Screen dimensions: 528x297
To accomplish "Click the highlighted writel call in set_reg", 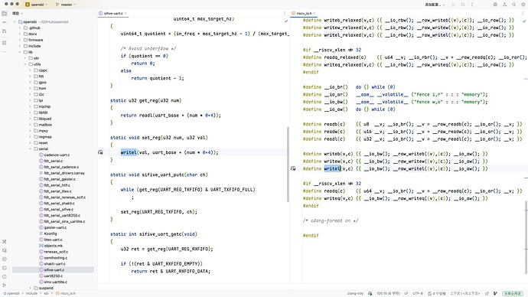I will coord(129,152).
